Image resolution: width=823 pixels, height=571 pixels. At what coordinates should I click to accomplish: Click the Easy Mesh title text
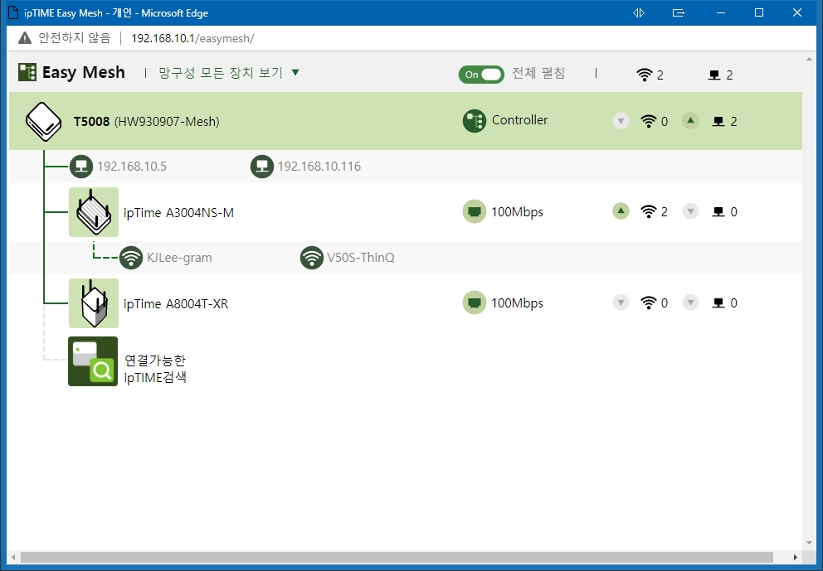coord(84,72)
